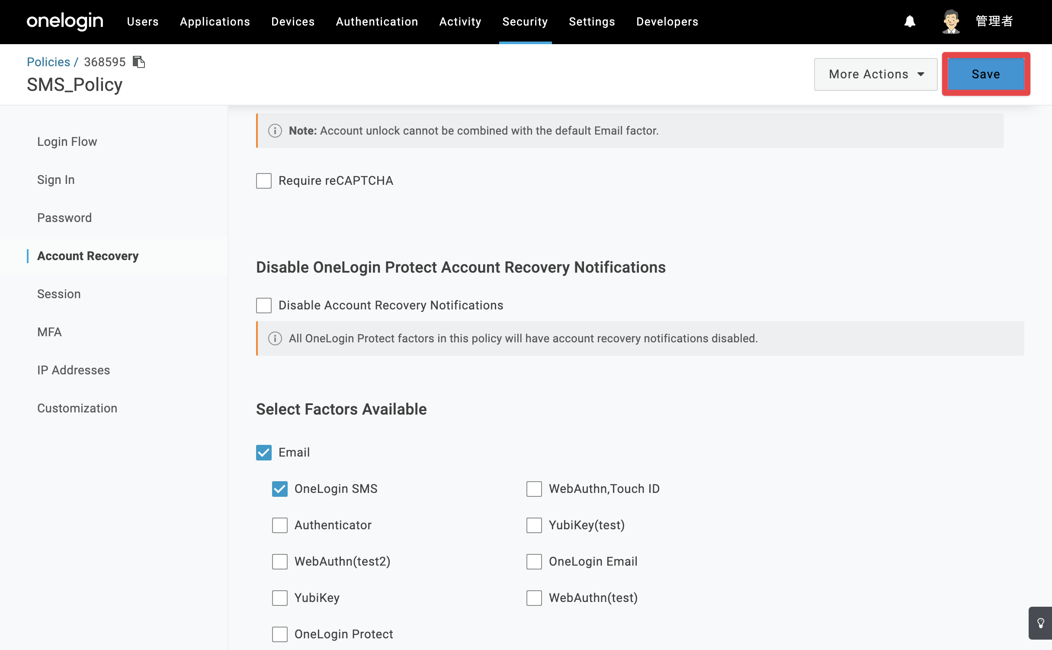Switch to the Sign In section
1052x650 pixels.
[56, 180]
